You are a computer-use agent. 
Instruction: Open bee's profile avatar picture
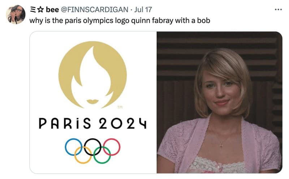[16, 14]
